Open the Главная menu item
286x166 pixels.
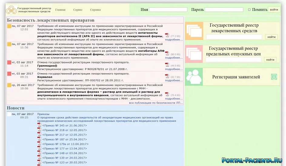(60, 10)
